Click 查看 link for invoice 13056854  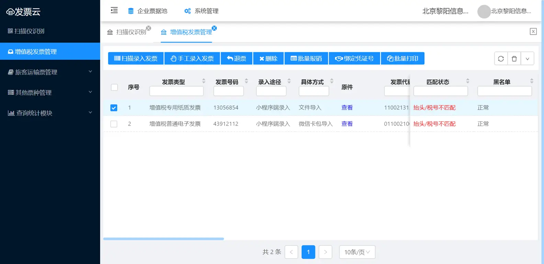[347, 108]
